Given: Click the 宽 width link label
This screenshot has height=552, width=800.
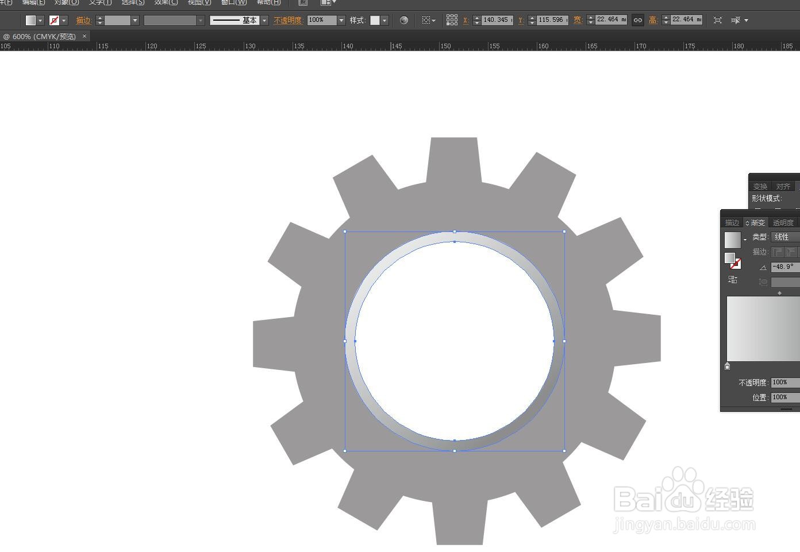Looking at the screenshot, I should 578,20.
